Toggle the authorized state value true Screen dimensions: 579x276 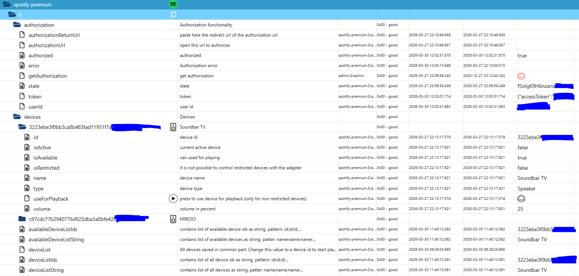(x=522, y=55)
